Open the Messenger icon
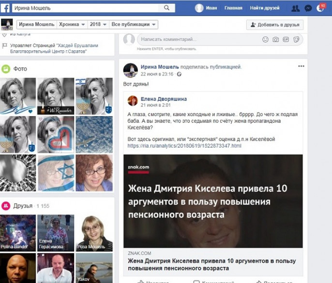The width and height of the screenshot is (332, 283). (x=308, y=8)
